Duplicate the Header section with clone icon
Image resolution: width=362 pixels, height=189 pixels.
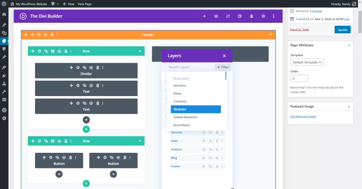(x=39, y=35)
